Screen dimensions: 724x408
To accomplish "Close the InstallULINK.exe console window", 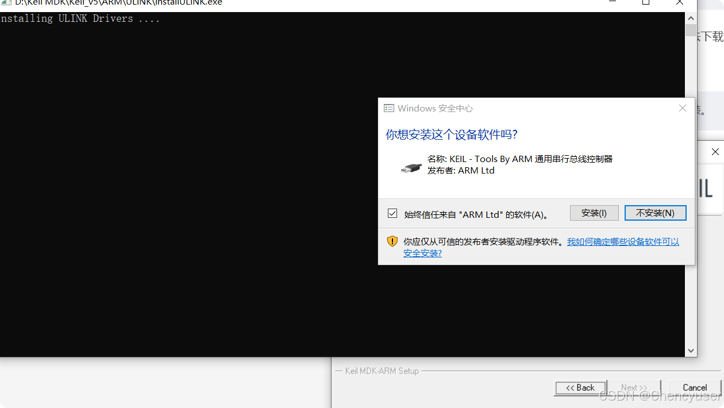I will tap(680, 3).
